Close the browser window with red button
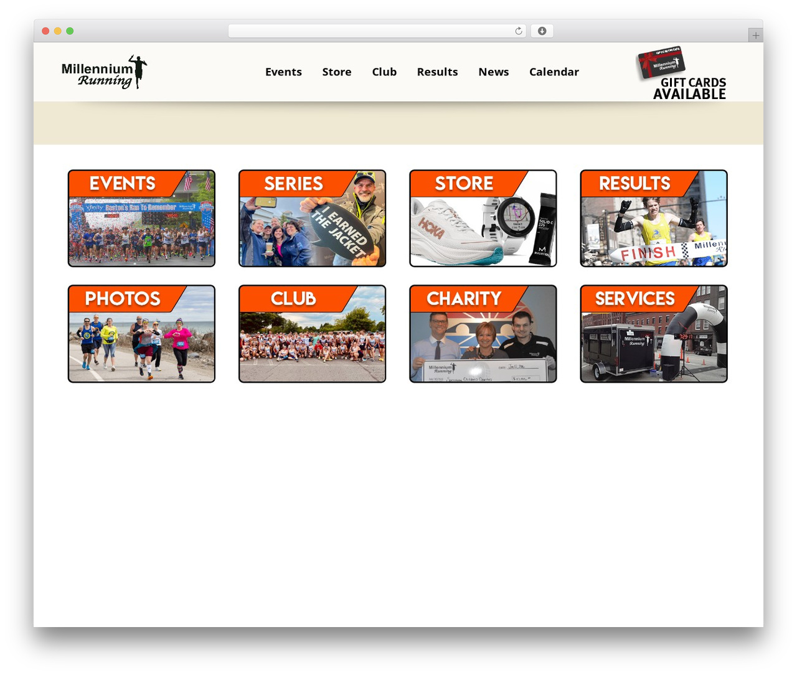Viewport: 797px width, 675px height. [45, 31]
